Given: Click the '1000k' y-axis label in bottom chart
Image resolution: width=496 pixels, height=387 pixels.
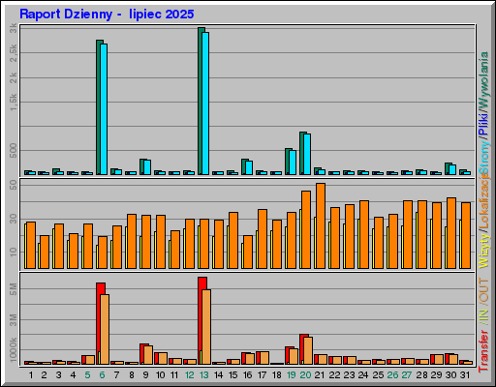Looking at the screenshot, I should point(14,350).
